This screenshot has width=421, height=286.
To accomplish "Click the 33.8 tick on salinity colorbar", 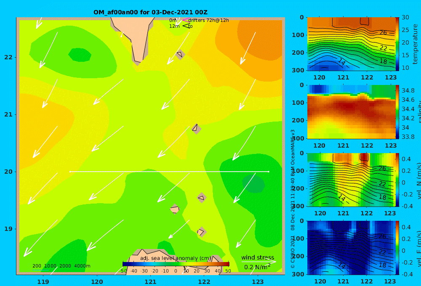I will [x=408, y=137].
